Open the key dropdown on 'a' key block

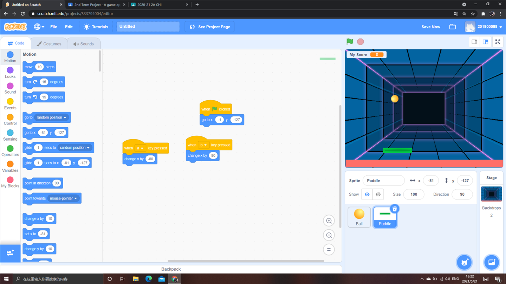140,148
